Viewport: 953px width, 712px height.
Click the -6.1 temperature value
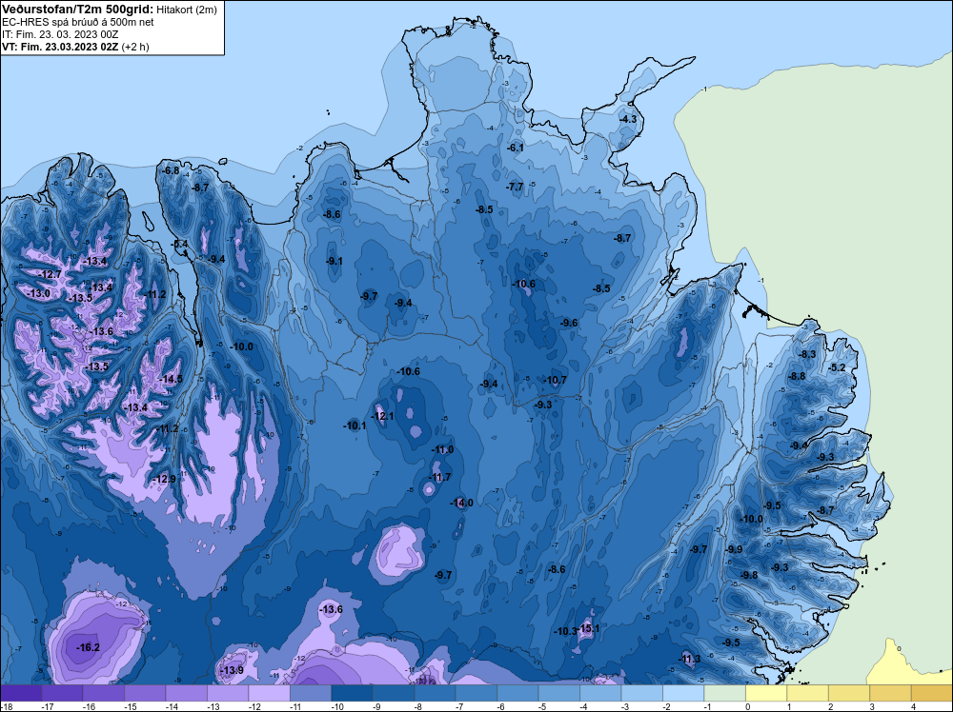(516, 148)
